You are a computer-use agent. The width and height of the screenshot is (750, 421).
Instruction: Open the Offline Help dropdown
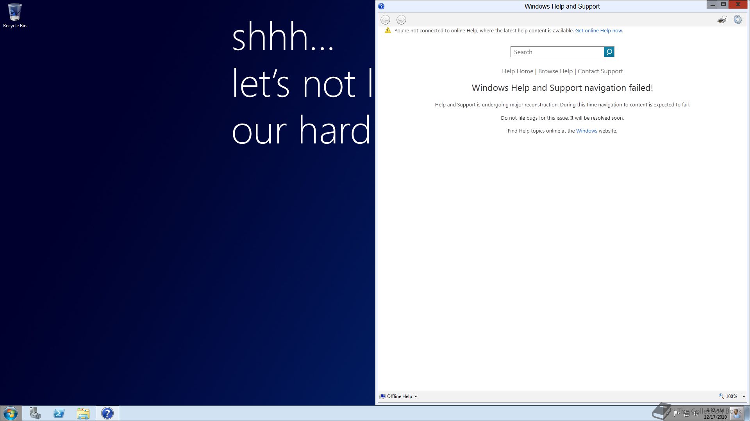(398, 396)
